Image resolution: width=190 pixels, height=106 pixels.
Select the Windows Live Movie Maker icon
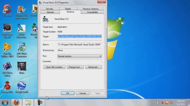tap(22, 12)
